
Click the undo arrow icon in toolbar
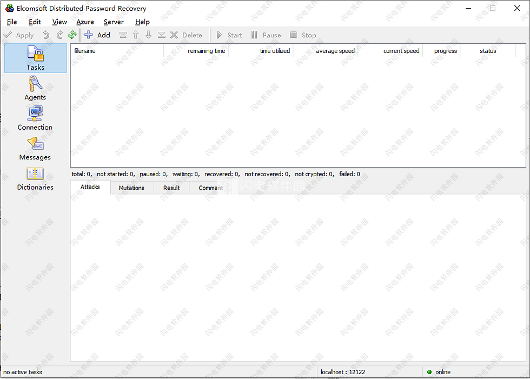click(x=46, y=35)
